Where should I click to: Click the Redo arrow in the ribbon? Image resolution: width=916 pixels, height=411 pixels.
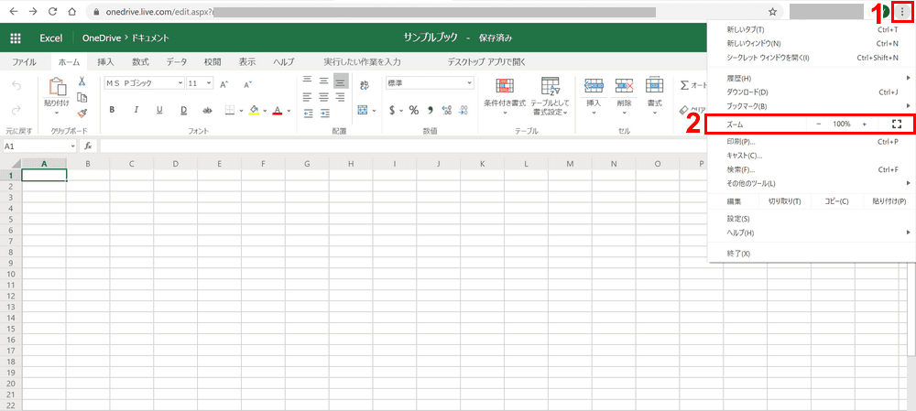coord(16,110)
